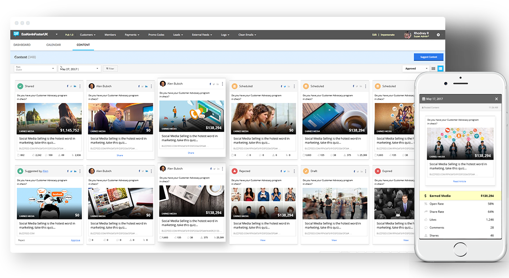Screen dimensions: 509x278
Task: Open the Leads dropdown menu
Action: point(178,35)
